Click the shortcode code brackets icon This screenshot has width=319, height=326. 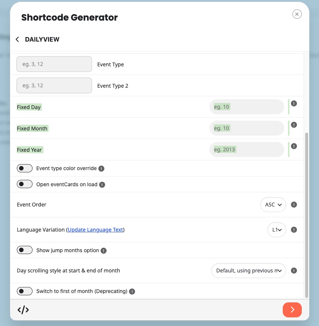tap(23, 310)
